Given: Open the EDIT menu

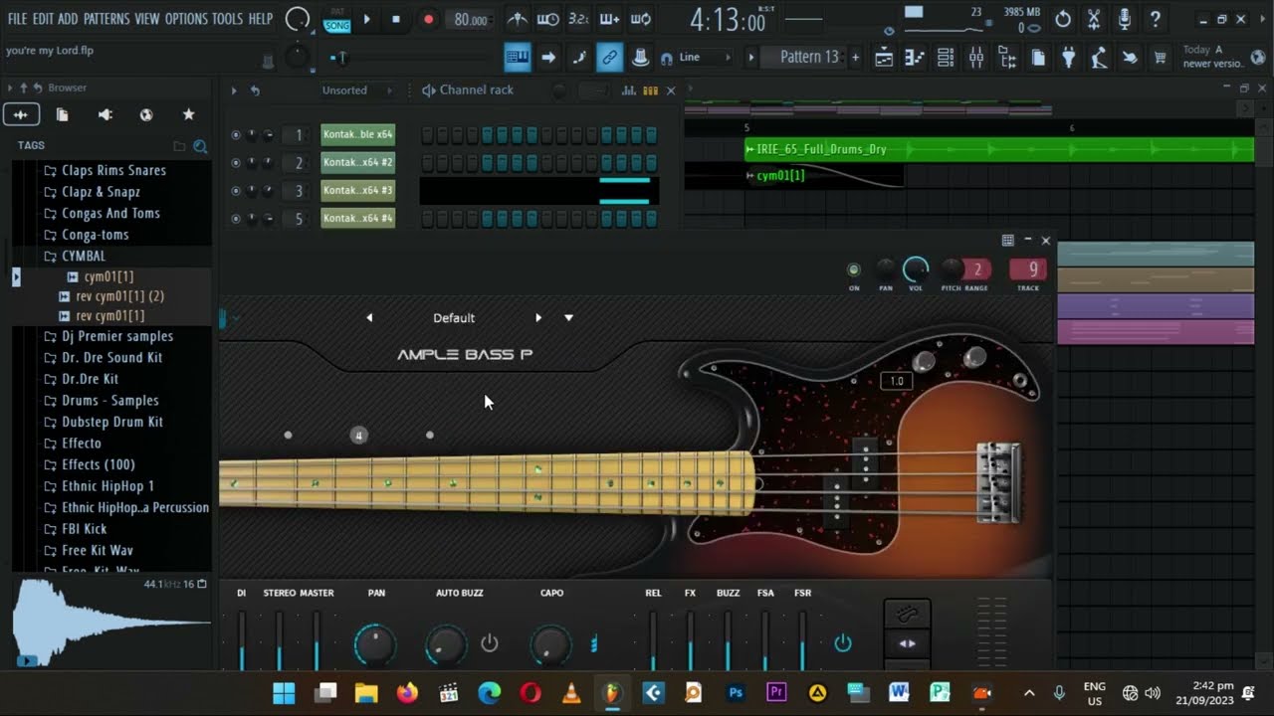Looking at the screenshot, I should pos(43,19).
